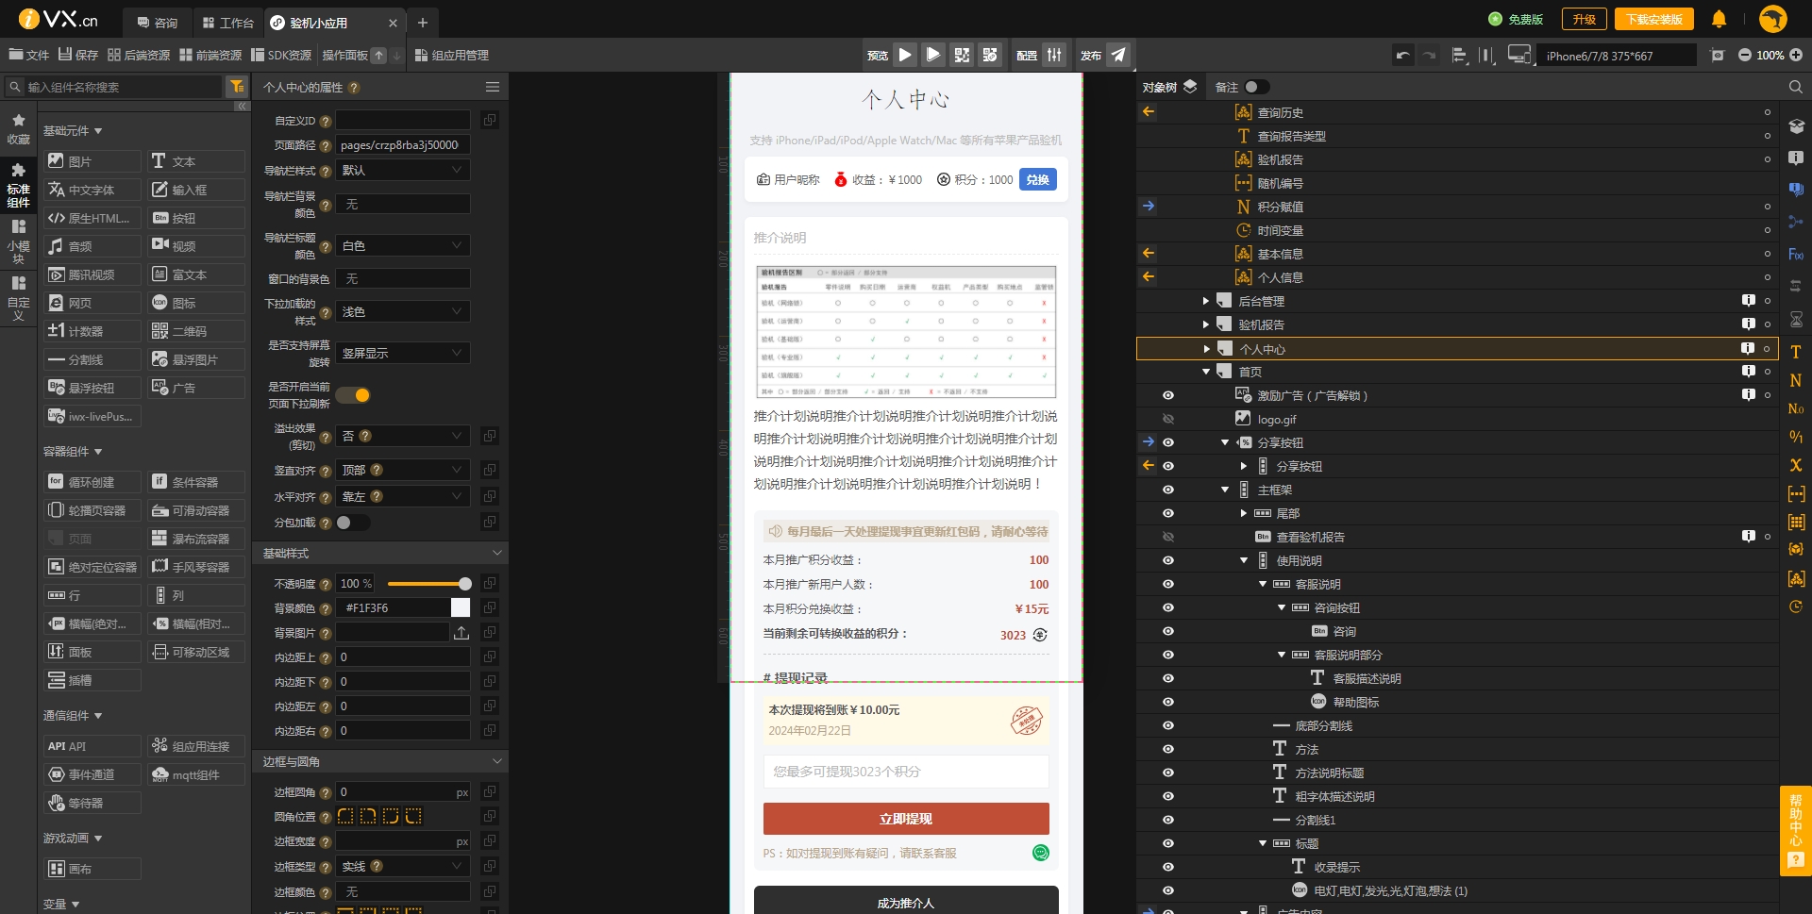Click the 下载安装版 button
This screenshot has width=1812, height=914.
[x=1653, y=19]
